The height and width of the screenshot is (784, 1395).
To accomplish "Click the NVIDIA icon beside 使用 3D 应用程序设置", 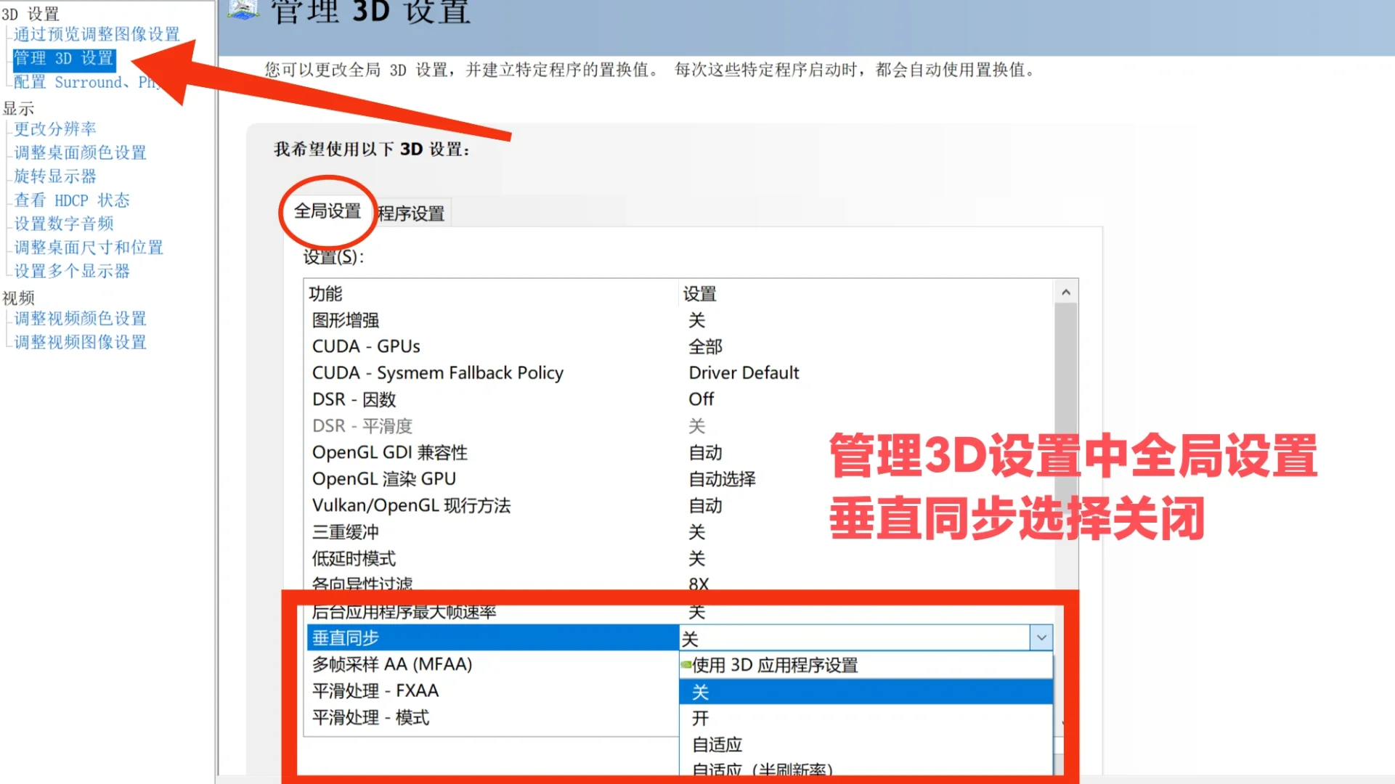I will [686, 664].
